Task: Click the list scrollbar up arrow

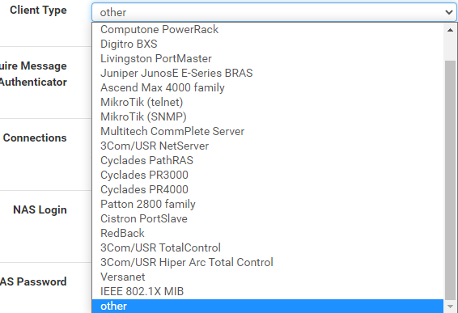Action: (450, 30)
